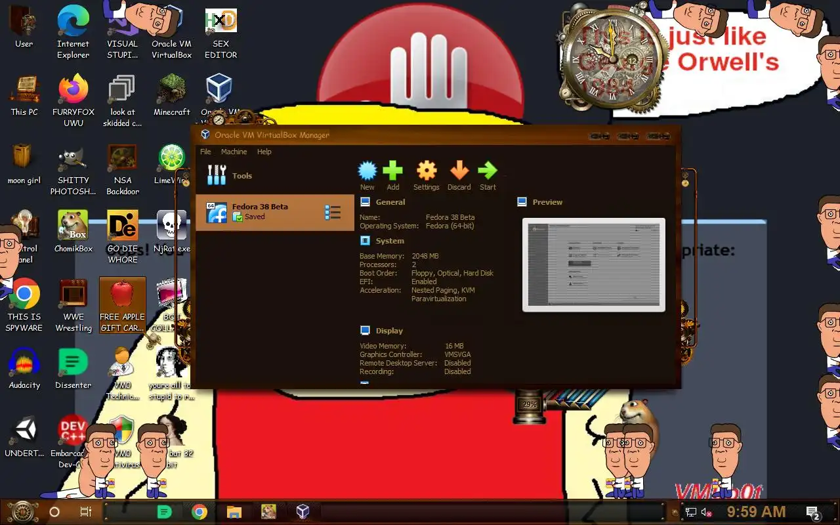Open Task View on the taskbar
This screenshot has height=525, width=840.
86,512
